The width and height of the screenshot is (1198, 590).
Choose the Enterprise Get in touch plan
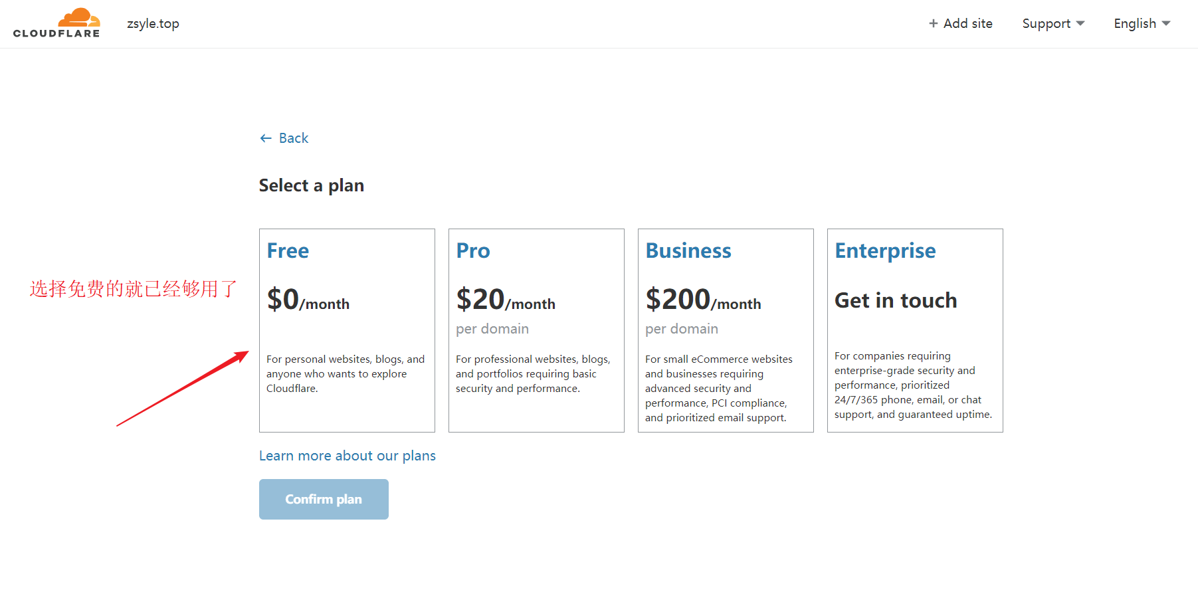tap(915, 330)
